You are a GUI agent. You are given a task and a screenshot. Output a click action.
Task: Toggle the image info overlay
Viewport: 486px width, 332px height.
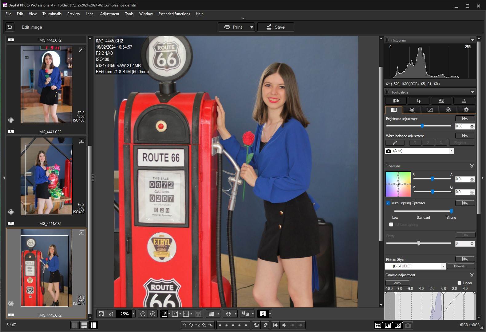click(x=263, y=314)
